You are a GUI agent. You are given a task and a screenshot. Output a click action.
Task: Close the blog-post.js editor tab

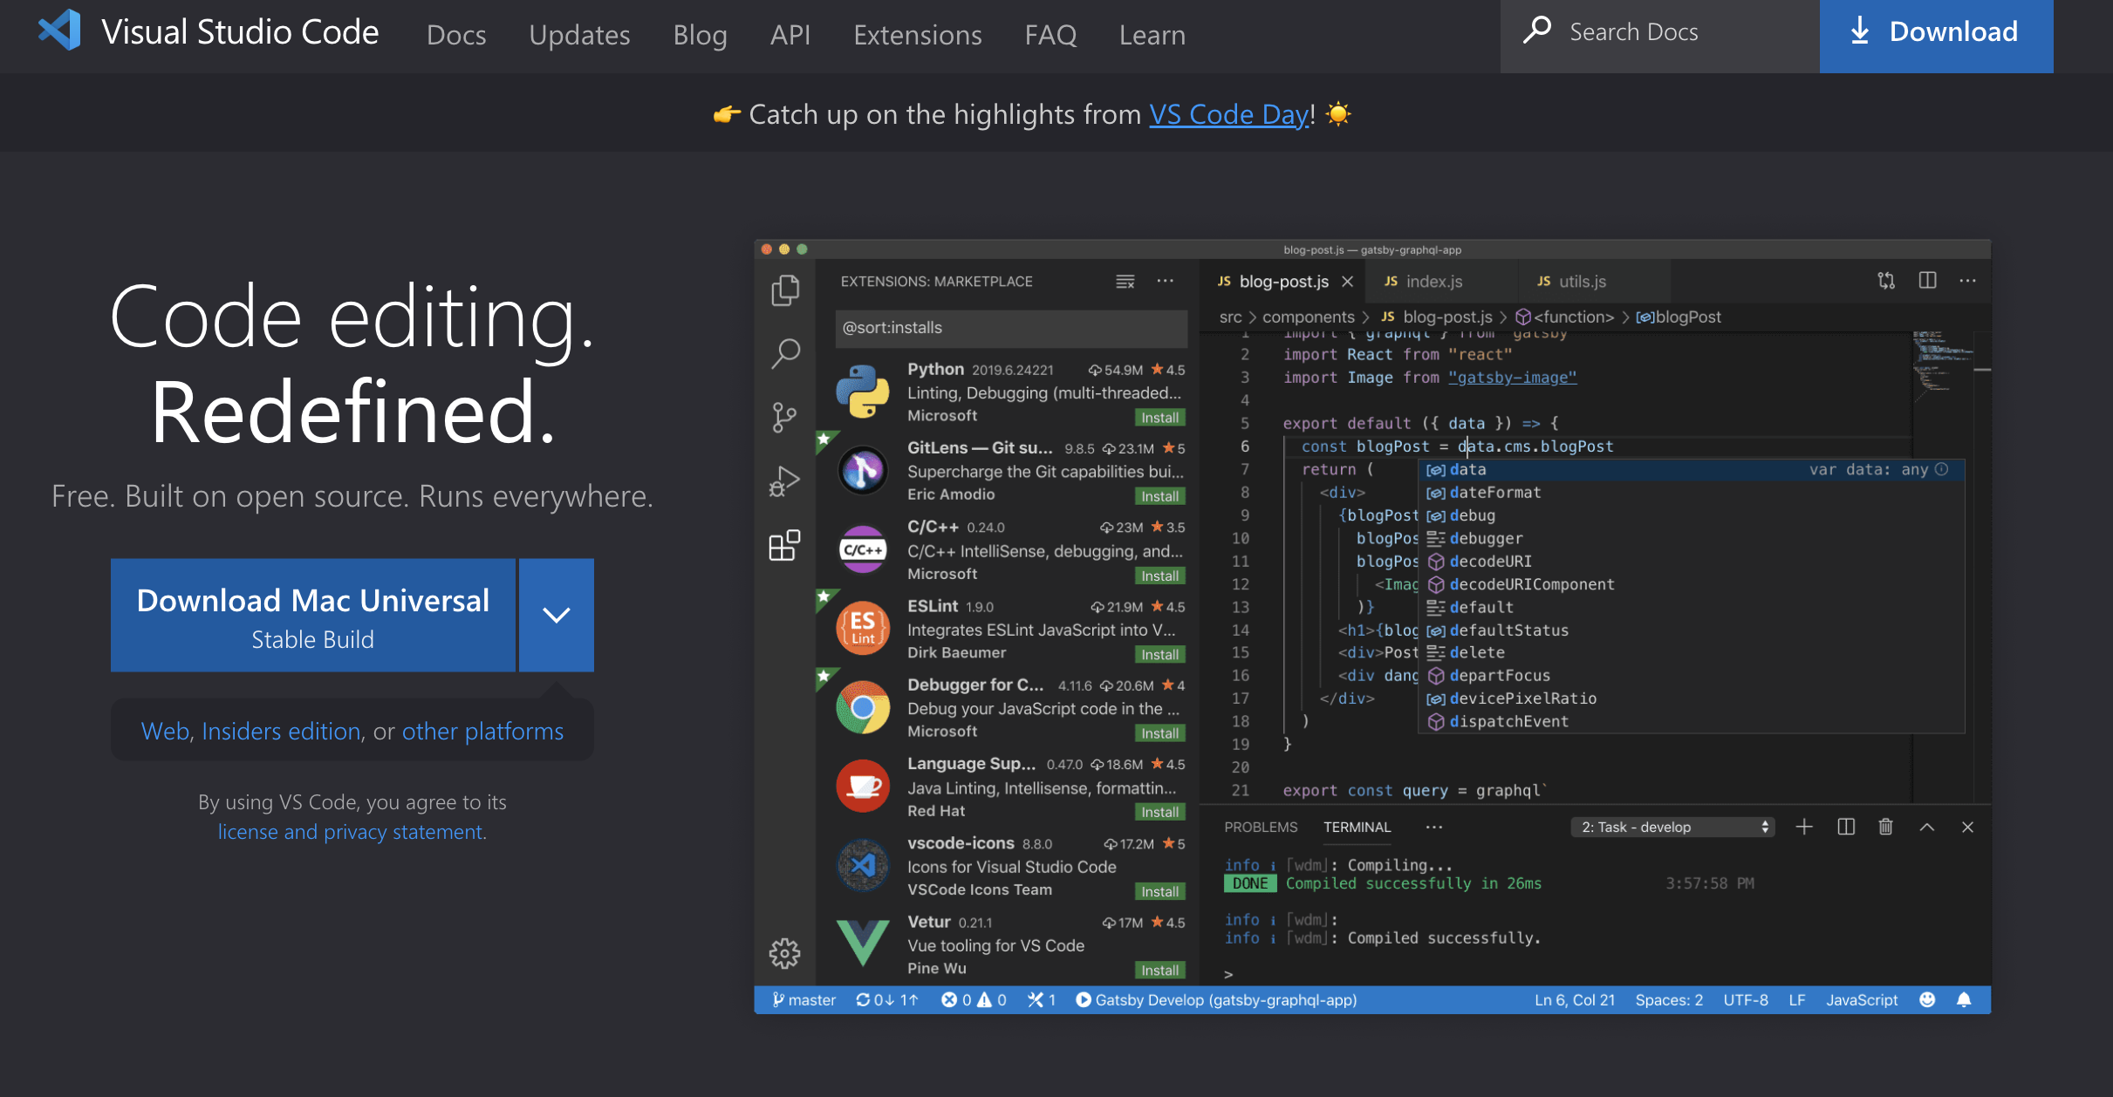1348,282
